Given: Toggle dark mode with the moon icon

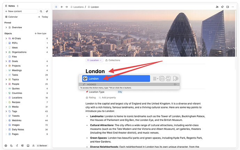Looking at the screenshot, I should [x=11, y=145].
